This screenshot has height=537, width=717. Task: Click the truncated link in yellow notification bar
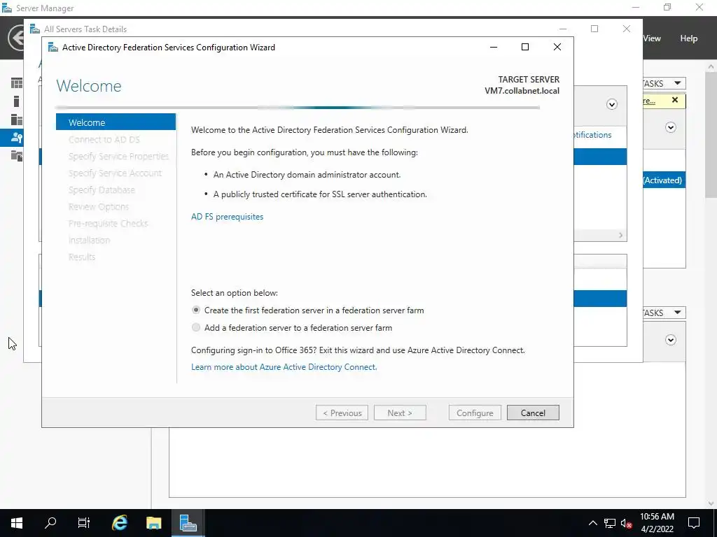649,101
